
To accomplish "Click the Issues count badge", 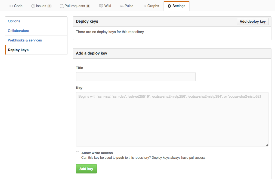I will coord(49,6).
